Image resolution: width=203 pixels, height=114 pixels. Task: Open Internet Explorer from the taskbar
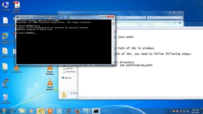13,111
